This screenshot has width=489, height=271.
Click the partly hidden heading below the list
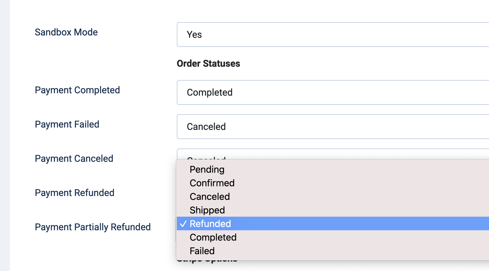coord(207,262)
